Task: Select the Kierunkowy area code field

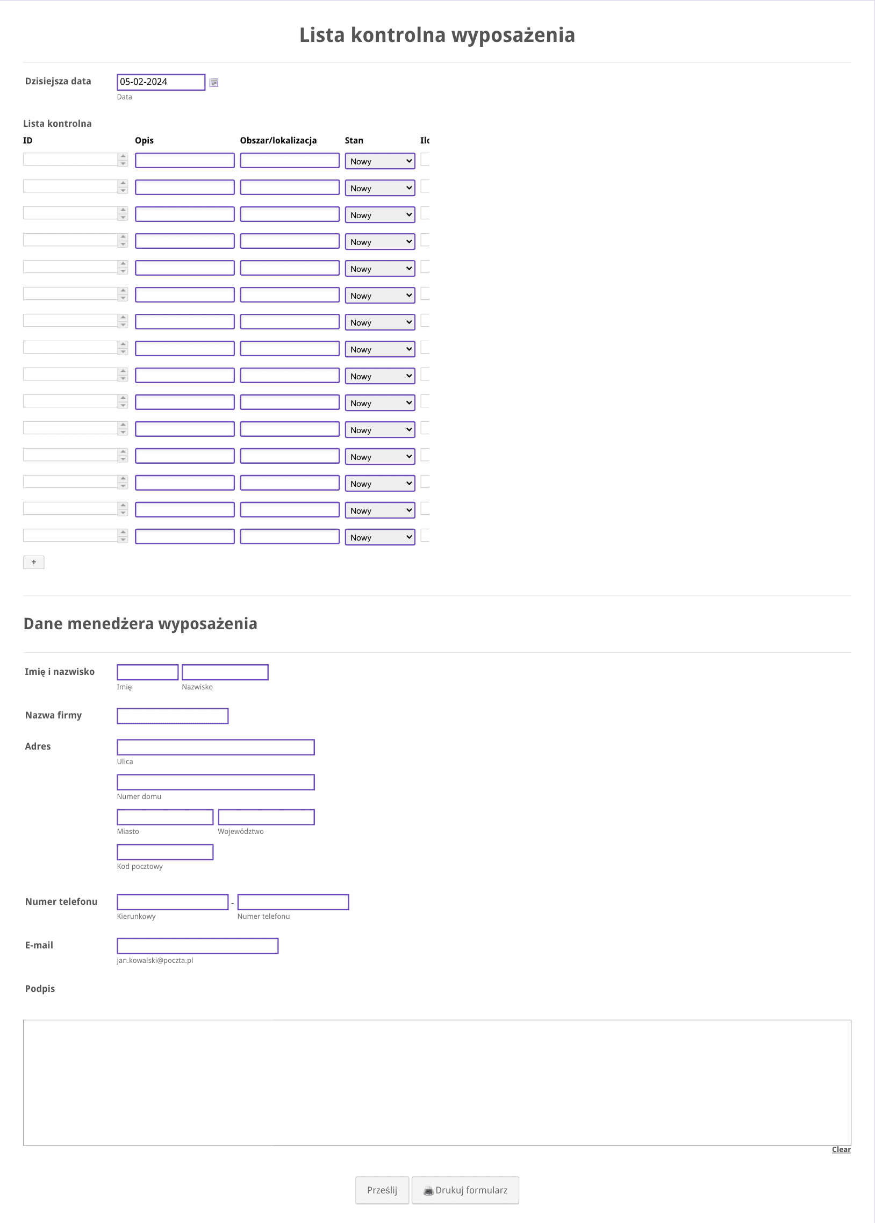Action: 173,902
